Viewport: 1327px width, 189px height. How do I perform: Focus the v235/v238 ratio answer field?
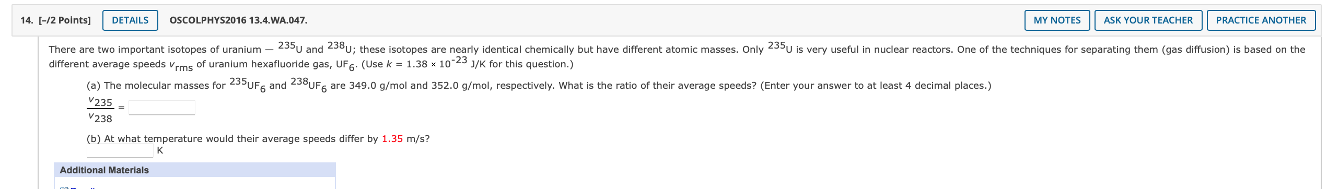(x=162, y=108)
